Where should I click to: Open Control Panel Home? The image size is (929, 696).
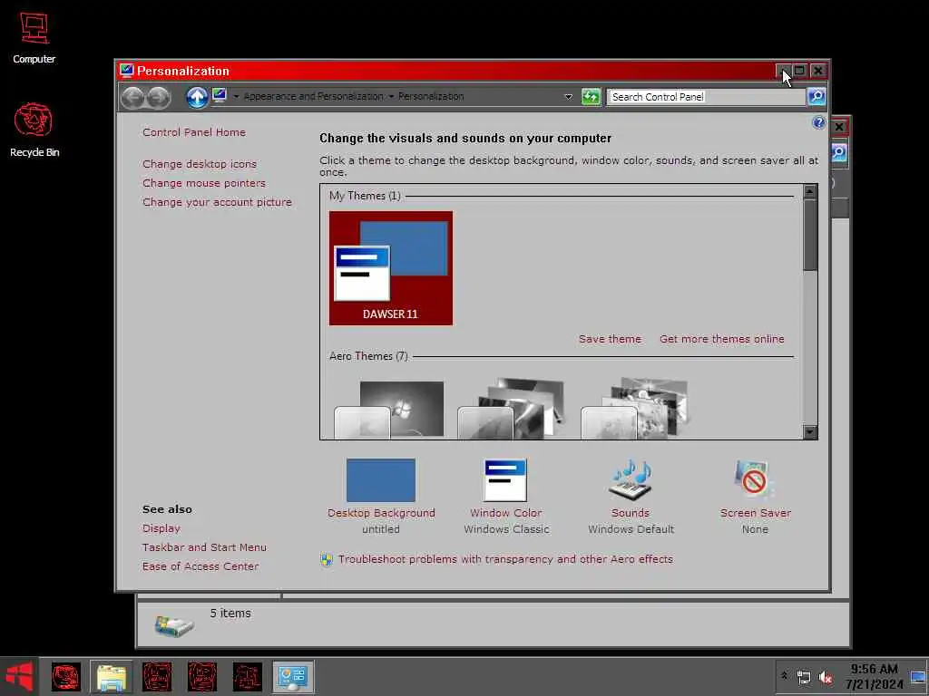click(194, 132)
